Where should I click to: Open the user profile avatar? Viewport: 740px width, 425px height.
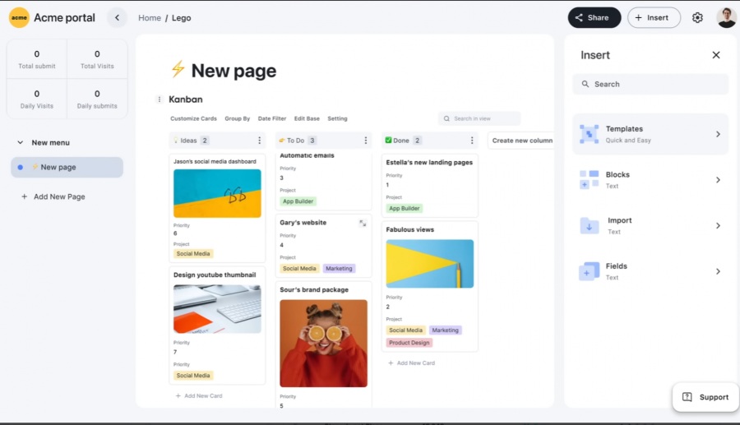point(726,18)
